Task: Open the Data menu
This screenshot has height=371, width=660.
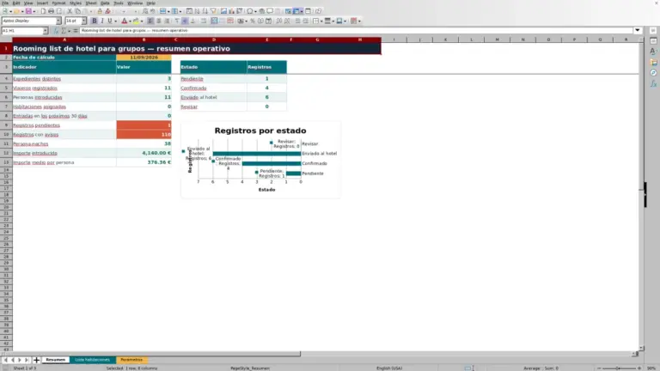Action: tap(105, 3)
